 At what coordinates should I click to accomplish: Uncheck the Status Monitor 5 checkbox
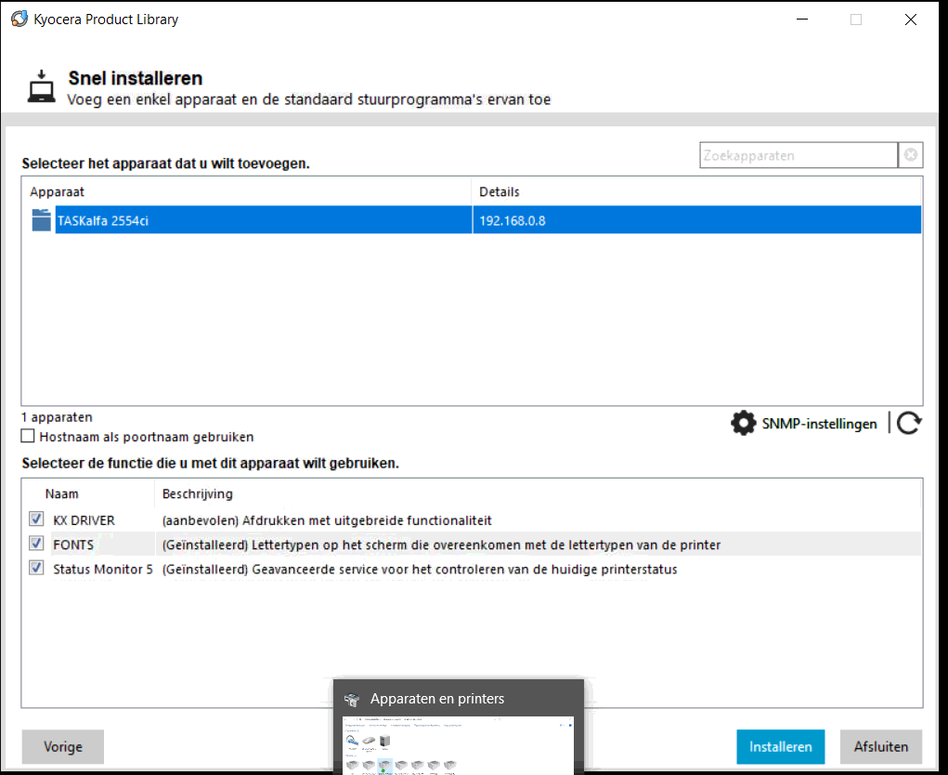click(x=36, y=568)
